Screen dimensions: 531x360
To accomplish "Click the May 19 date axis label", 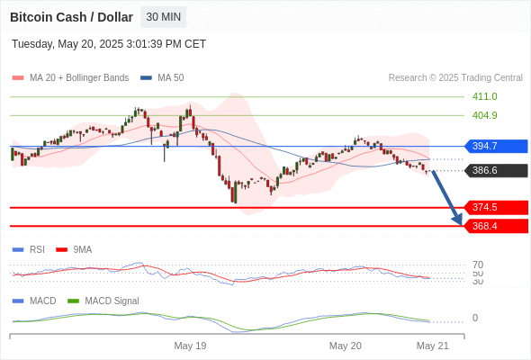I will [190, 346].
